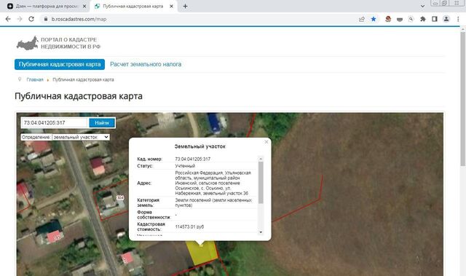The image size is (466, 276).
Task: Close the Дзен tab
Action: 84,7
